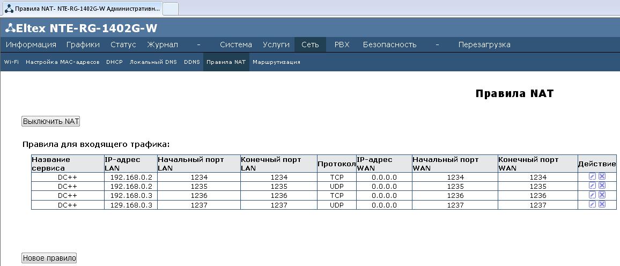
Task: Open the DHCP settings tab
Action: click(114, 62)
